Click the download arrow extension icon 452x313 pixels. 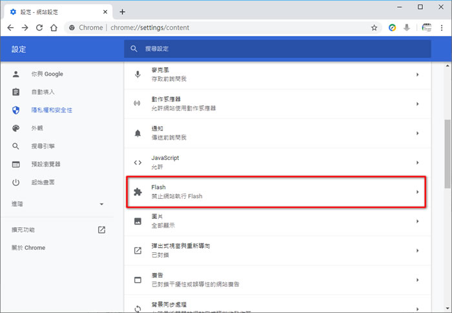[x=407, y=28]
